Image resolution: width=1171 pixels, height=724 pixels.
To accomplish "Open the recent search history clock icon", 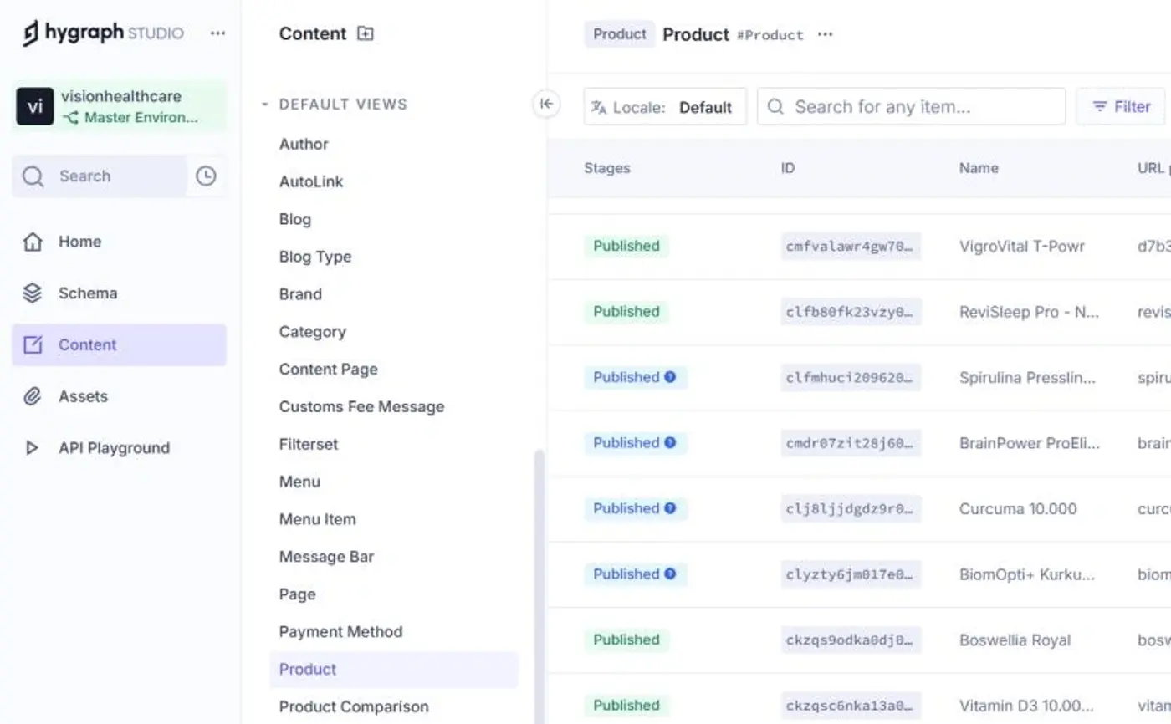I will click(x=206, y=176).
